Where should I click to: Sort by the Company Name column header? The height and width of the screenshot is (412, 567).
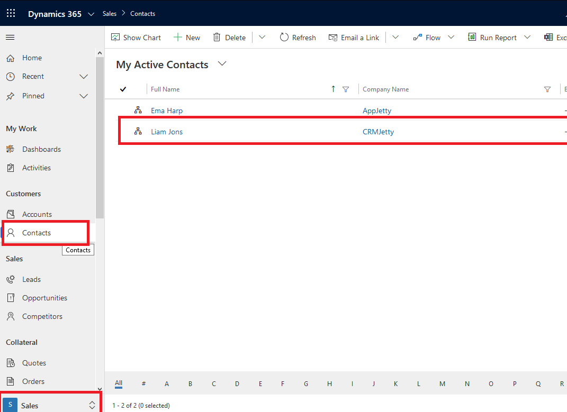click(386, 89)
